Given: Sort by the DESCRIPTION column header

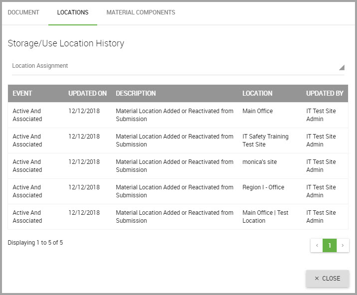Looking at the screenshot, I should coord(136,93).
